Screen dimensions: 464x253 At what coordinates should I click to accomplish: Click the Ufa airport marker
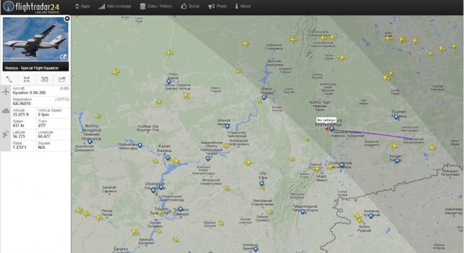click(x=262, y=184)
